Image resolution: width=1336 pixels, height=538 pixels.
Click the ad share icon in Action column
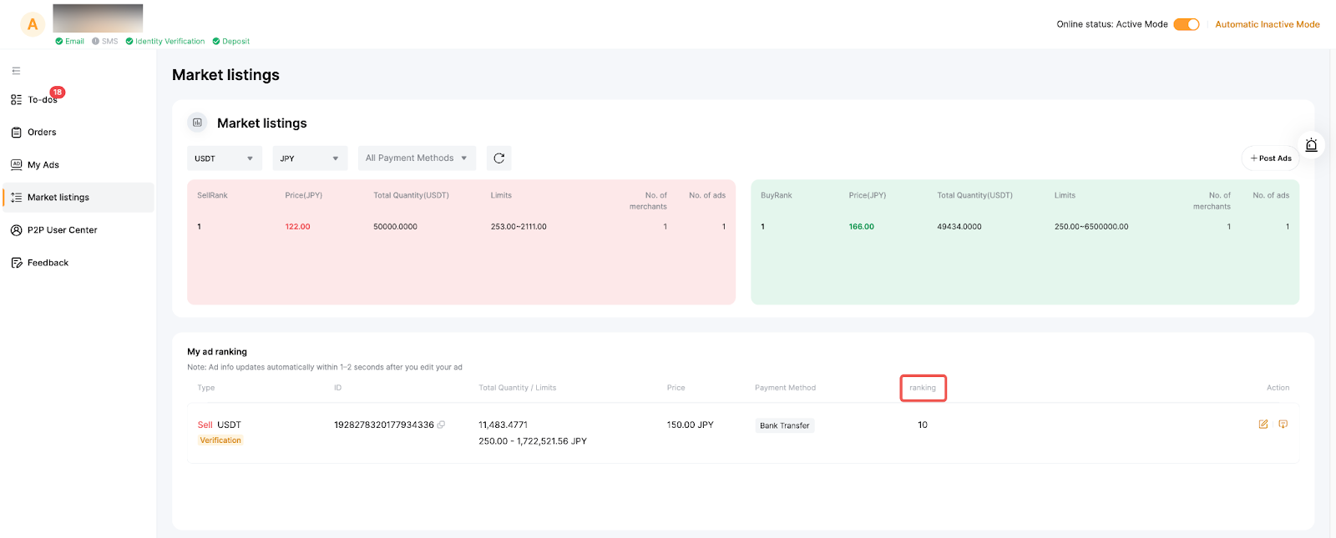tap(1283, 425)
